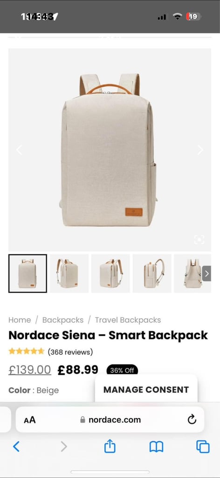Show next product image with right arrow

[200, 150]
